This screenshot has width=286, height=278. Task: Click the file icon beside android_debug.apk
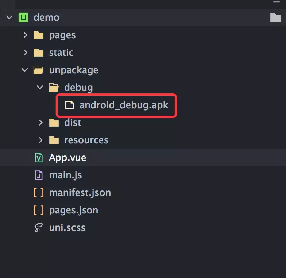[x=69, y=105]
